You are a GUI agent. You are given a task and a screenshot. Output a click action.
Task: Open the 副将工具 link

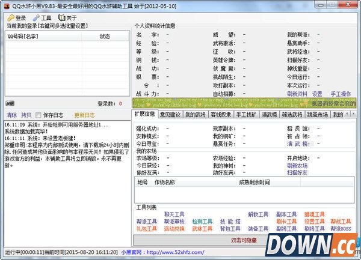(286, 229)
